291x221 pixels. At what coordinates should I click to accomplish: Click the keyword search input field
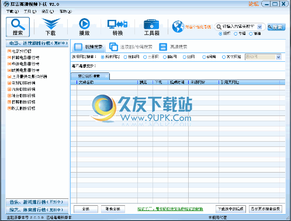239,27
